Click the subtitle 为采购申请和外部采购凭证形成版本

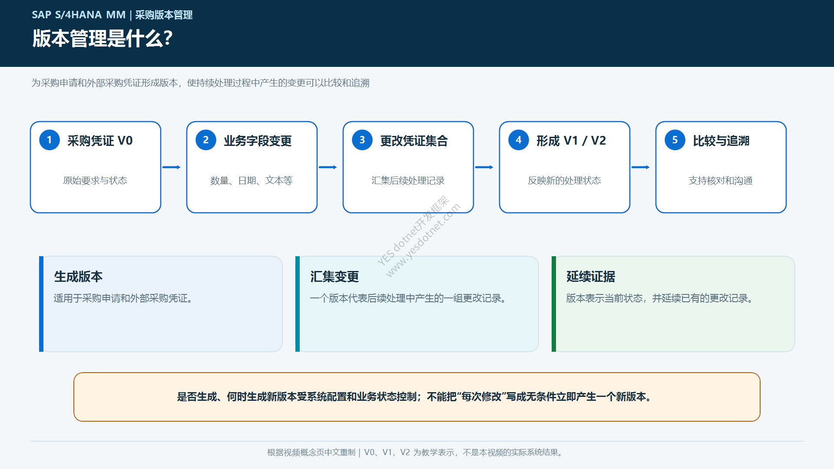(x=200, y=83)
